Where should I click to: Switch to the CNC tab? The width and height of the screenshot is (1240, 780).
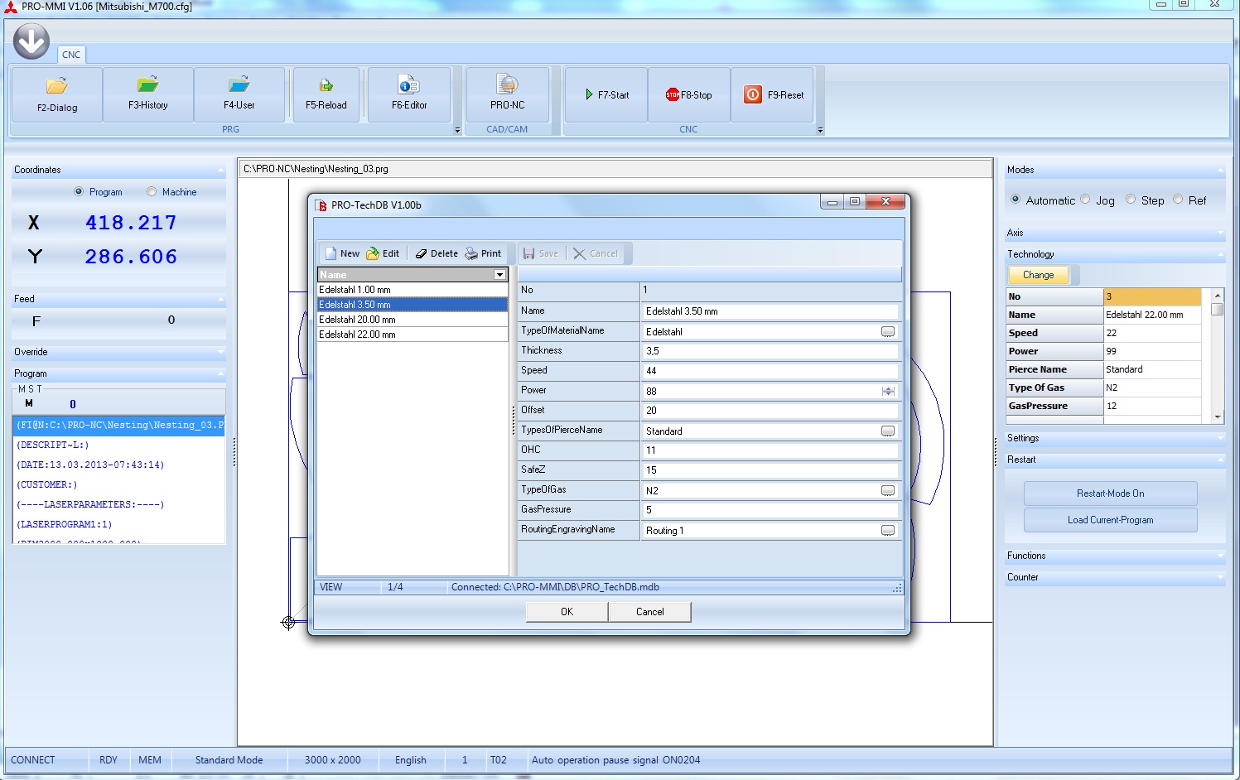71,55
